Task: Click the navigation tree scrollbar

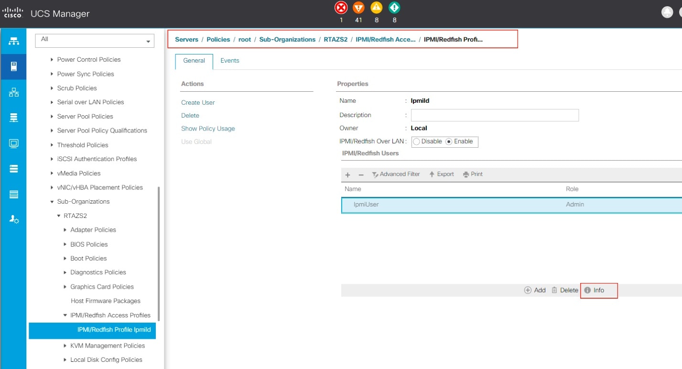Action: pos(159,253)
